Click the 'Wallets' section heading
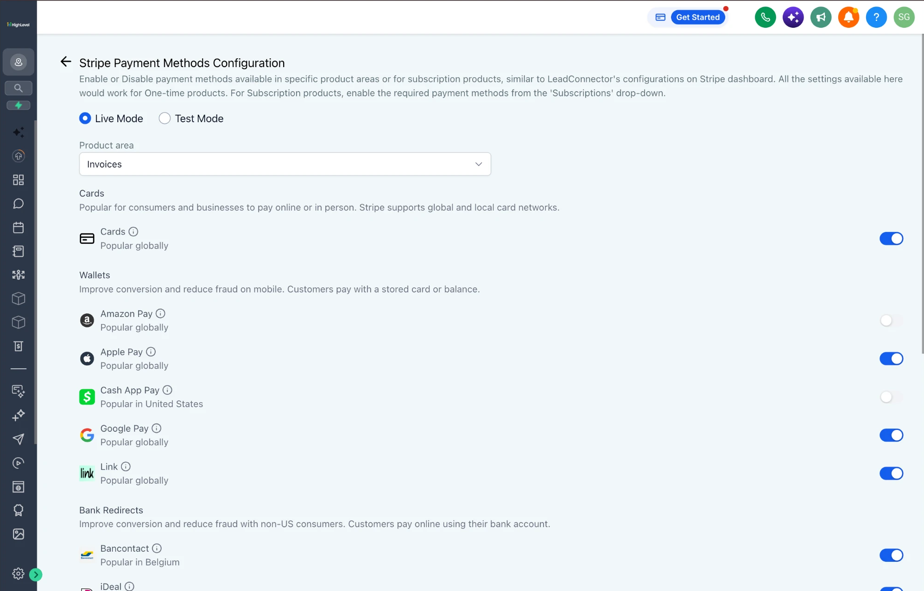924x591 pixels. (95, 275)
